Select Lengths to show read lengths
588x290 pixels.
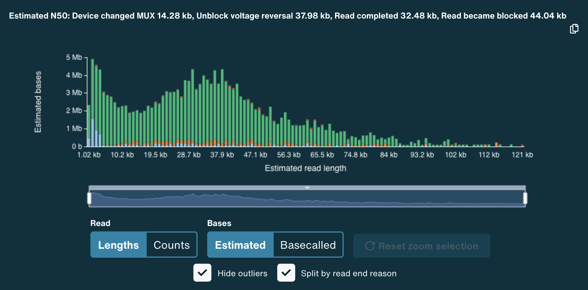coord(119,245)
